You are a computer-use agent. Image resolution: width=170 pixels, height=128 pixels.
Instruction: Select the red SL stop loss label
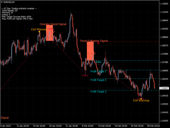coord(99,43)
